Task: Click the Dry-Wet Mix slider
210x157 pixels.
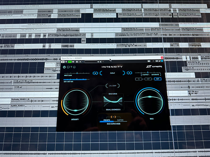Action: point(76,80)
